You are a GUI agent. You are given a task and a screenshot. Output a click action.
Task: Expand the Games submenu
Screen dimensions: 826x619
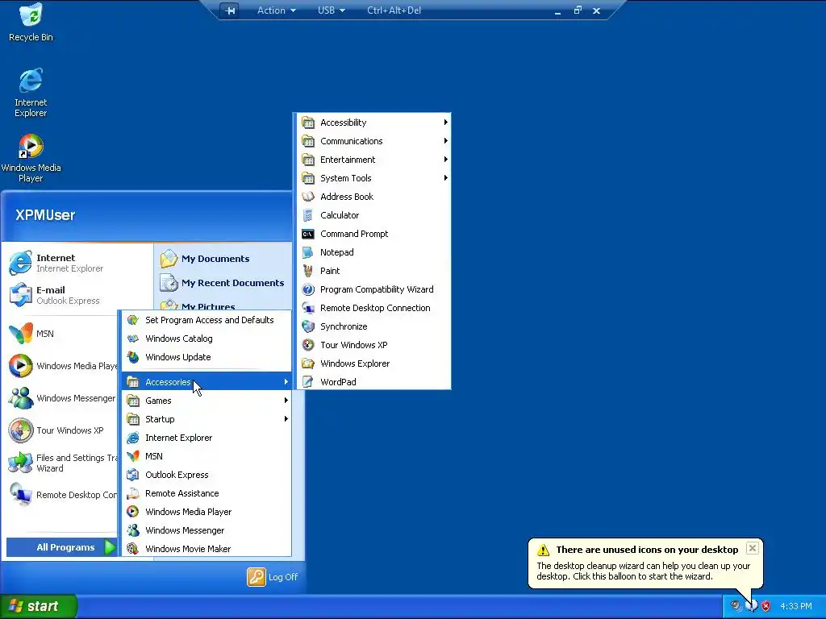coord(206,401)
